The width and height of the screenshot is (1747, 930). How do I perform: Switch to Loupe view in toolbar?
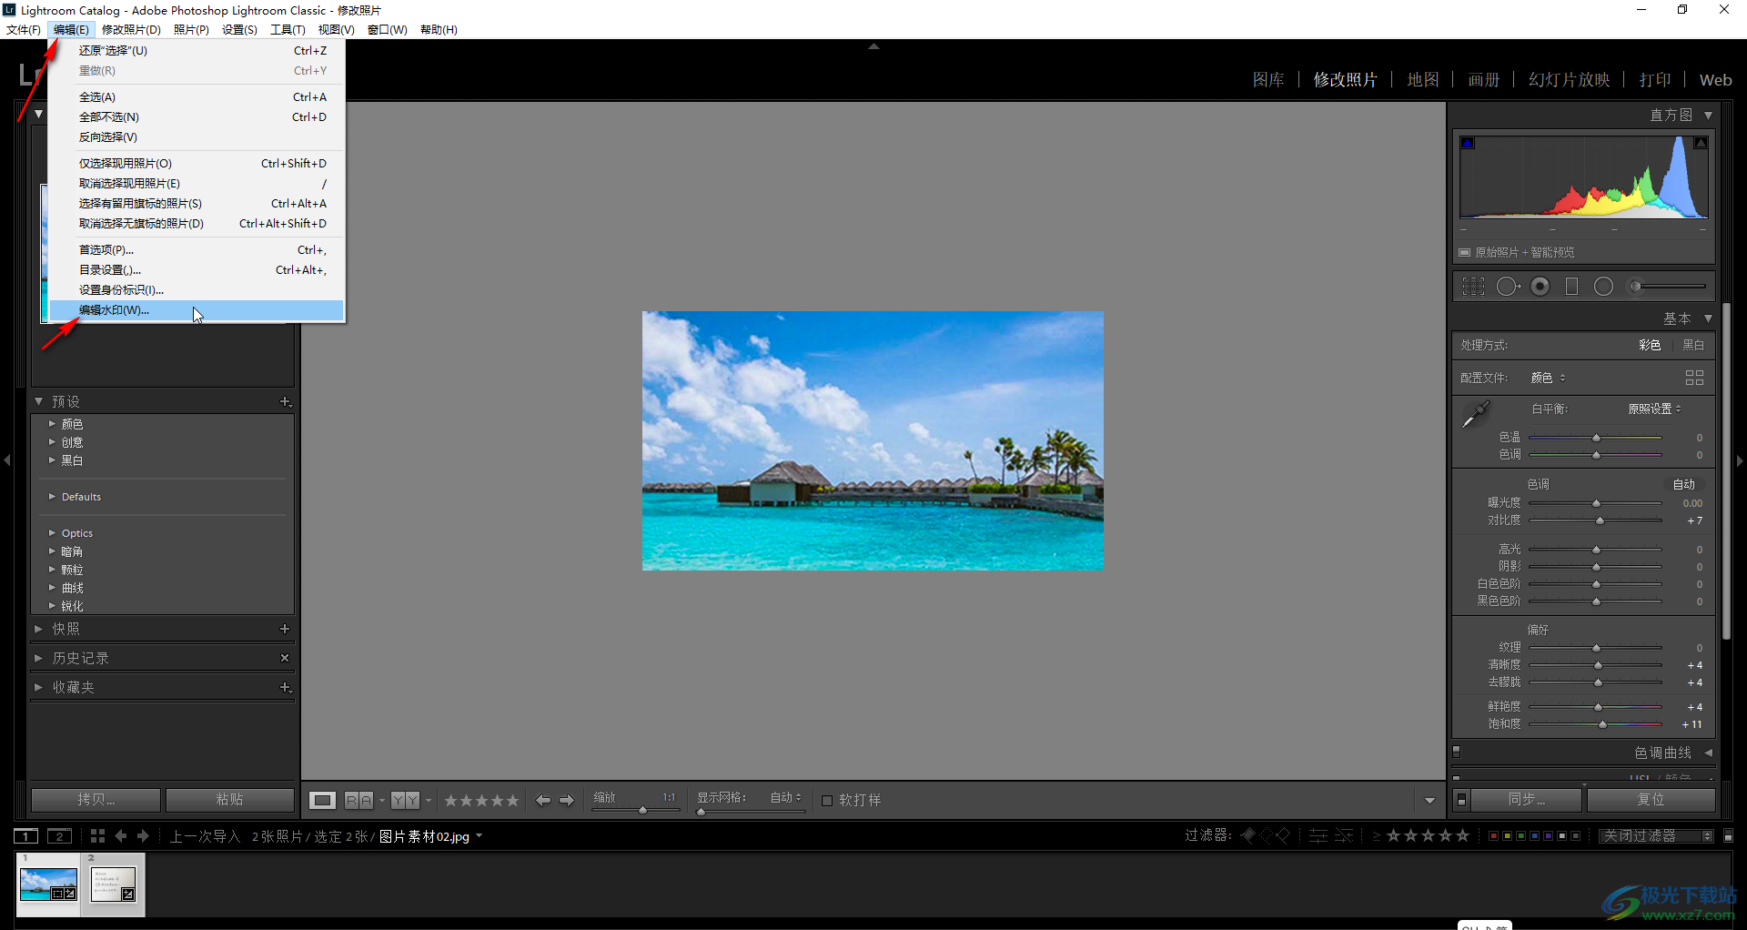[x=322, y=800]
